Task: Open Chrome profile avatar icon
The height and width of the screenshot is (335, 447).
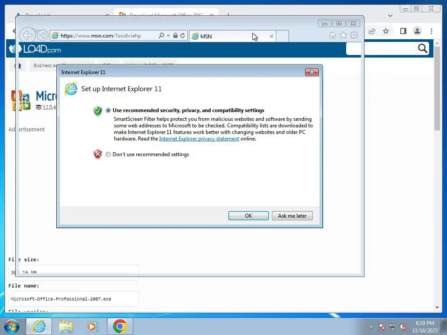Action: pyautogui.click(x=417, y=31)
